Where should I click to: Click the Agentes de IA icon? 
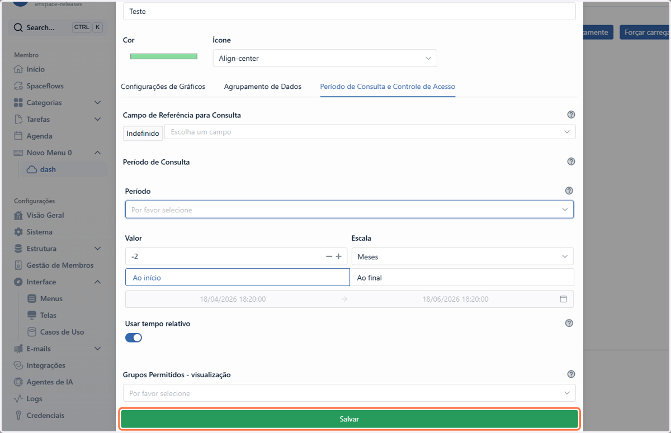[x=18, y=382]
